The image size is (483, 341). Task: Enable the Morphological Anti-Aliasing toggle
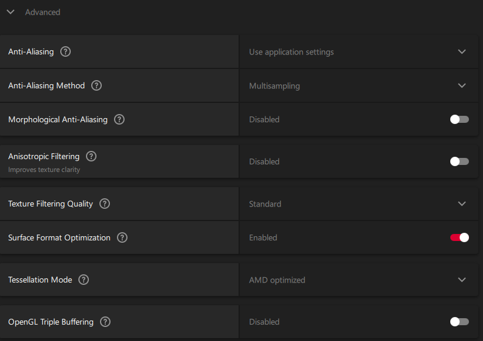[459, 119]
